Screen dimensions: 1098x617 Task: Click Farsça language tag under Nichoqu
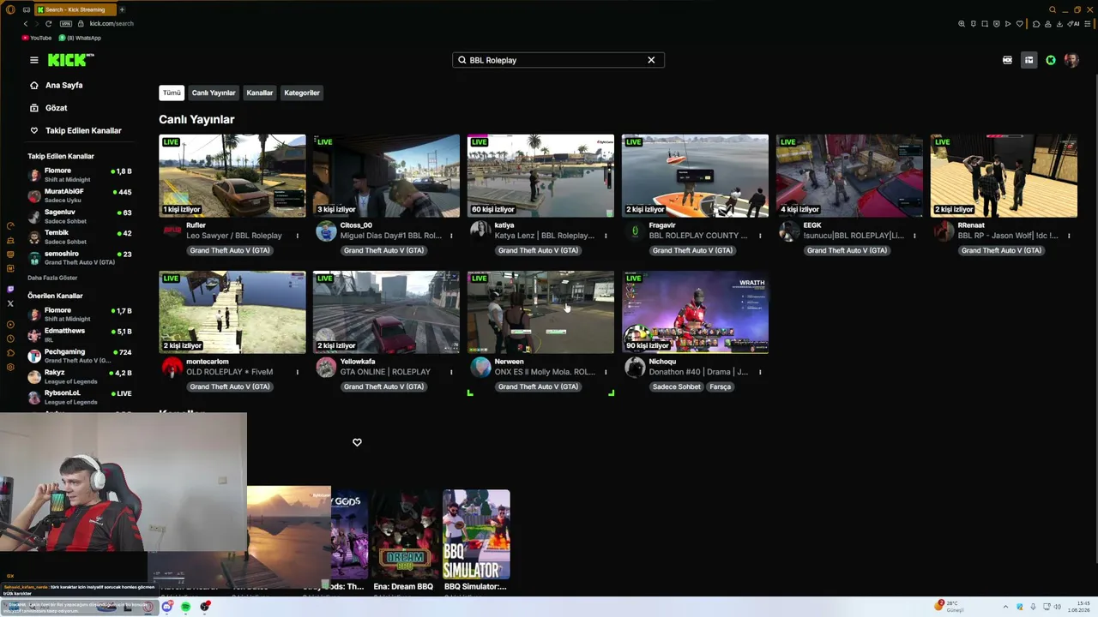(x=721, y=386)
